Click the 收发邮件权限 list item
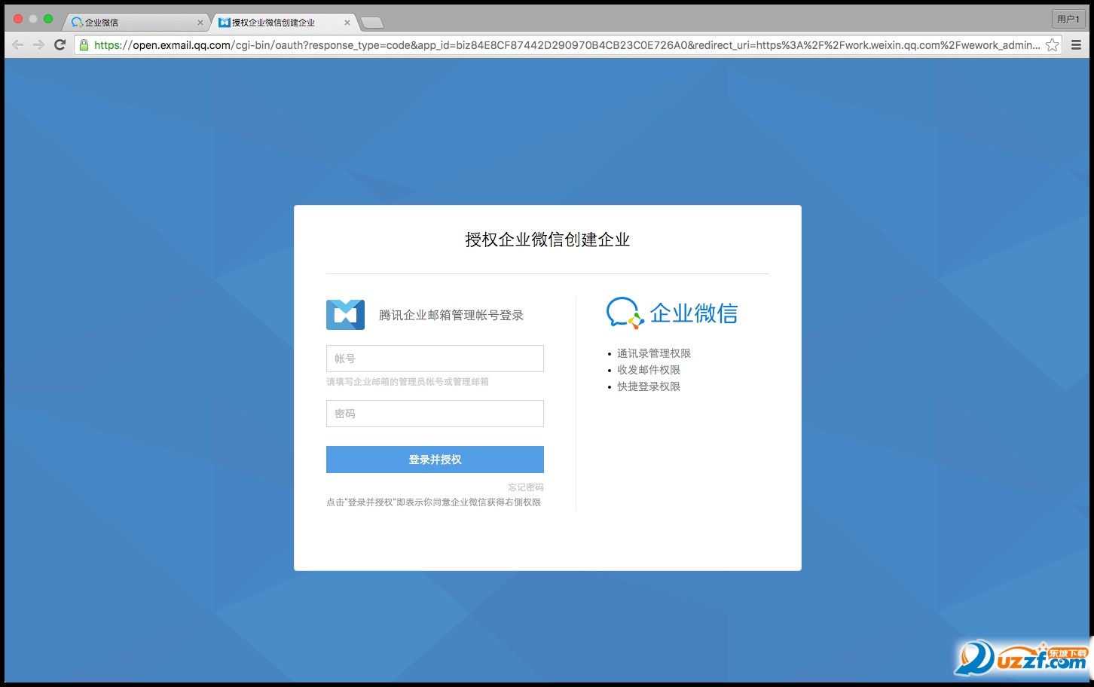The width and height of the screenshot is (1094, 687). (649, 370)
